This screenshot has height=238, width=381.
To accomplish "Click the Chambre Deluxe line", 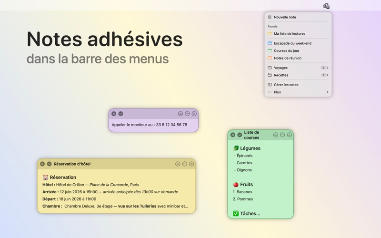I will point(115,206).
